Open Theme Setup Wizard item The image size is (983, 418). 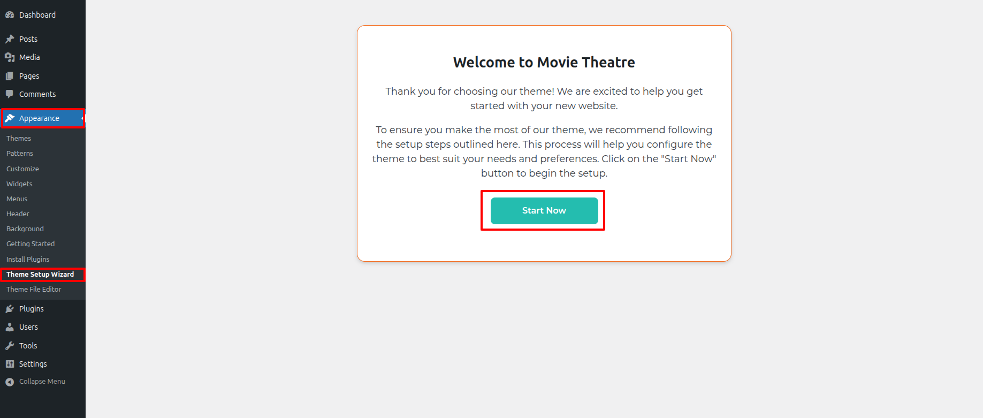coord(40,274)
